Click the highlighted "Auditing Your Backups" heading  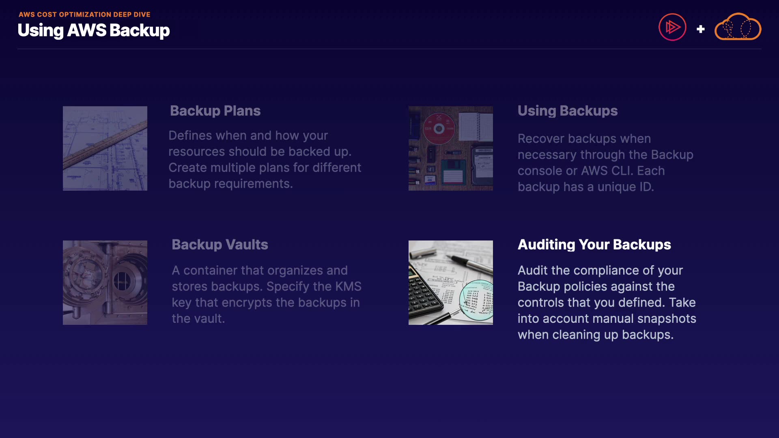594,245
